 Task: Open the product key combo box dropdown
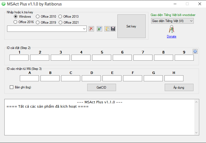[84, 29]
